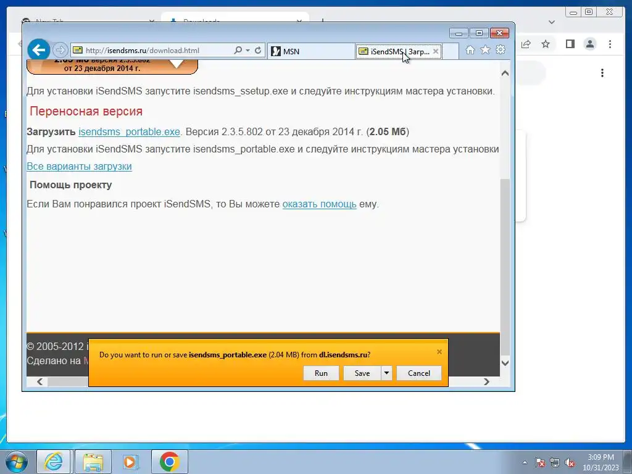
Task: Open Chrome page's three-dot options menu
Action: click(x=602, y=73)
